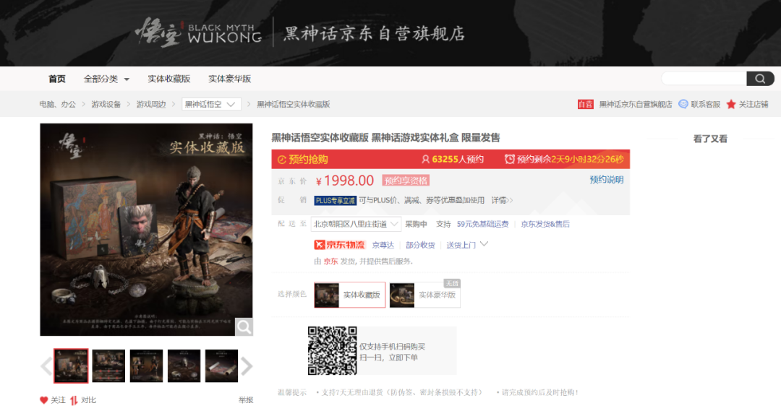Click the 预约抢购 clock icon
The height and width of the screenshot is (411, 781).
(282, 160)
